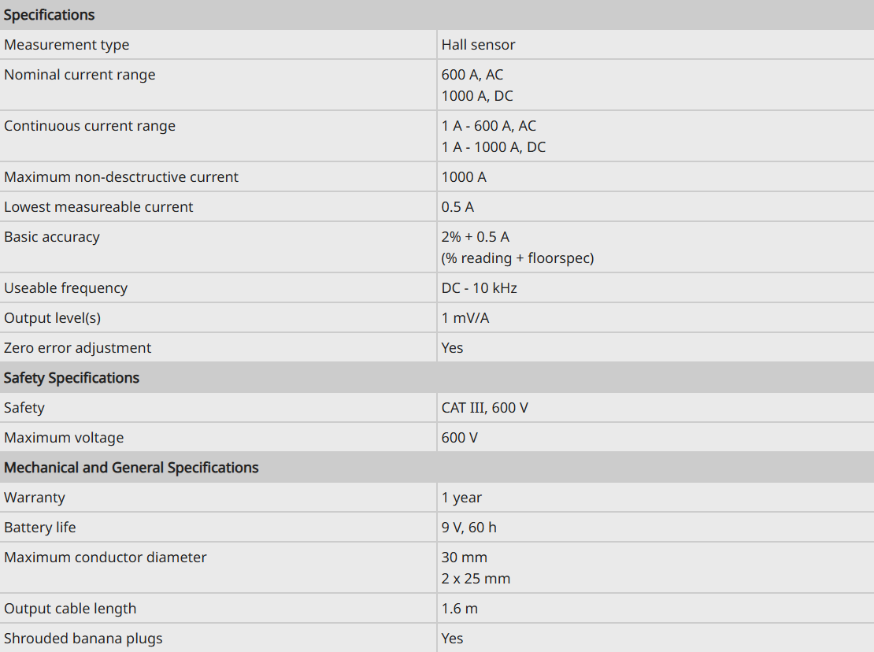
Task: Click the Nominal current range label
Action: tap(80, 75)
